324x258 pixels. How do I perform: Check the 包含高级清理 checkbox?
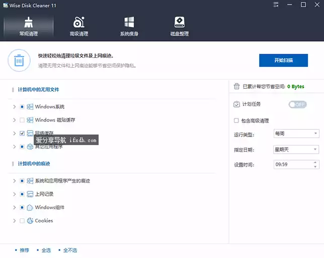coord(236,120)
